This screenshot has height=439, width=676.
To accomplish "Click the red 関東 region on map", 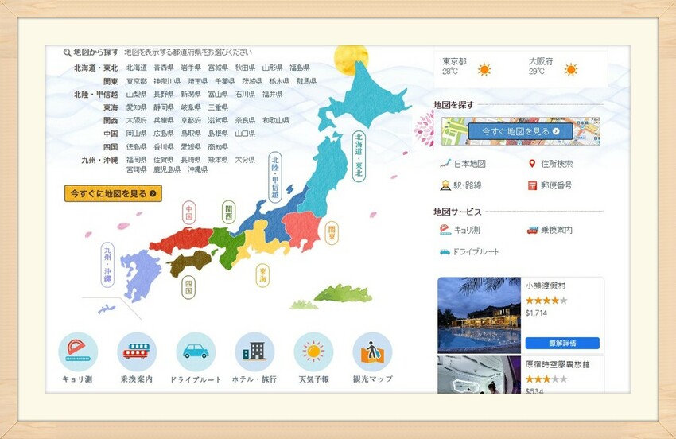I will pyautogui.click(x=301, y=228).
